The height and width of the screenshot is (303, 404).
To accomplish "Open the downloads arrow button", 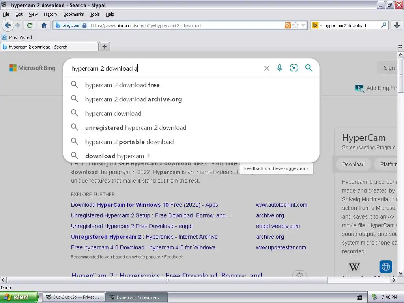I will 397,25.
